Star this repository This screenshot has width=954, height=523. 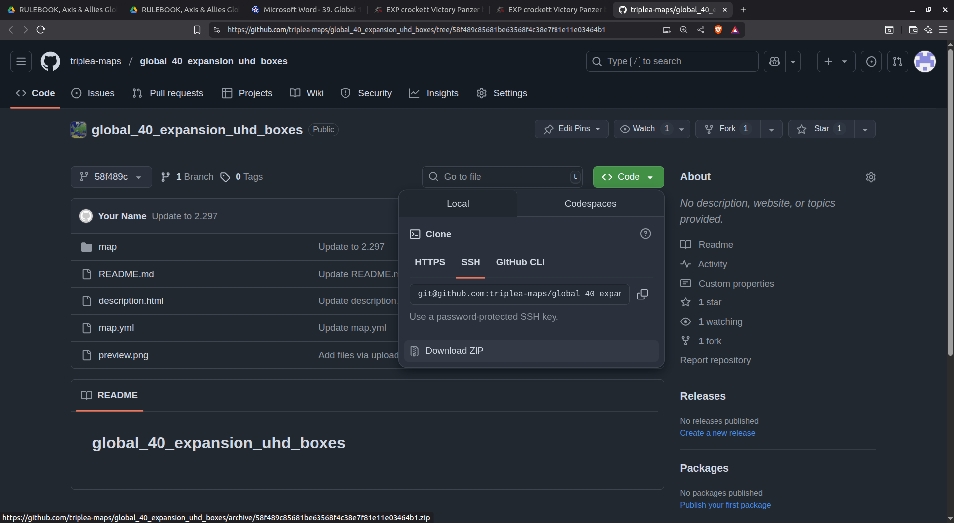tap(821, 129)
